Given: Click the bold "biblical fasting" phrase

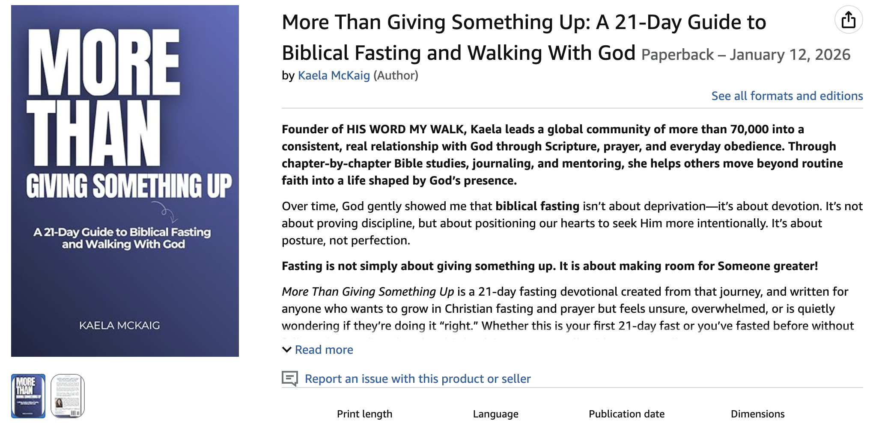Looking at the screenshot, I should click(x=537, y=206).
